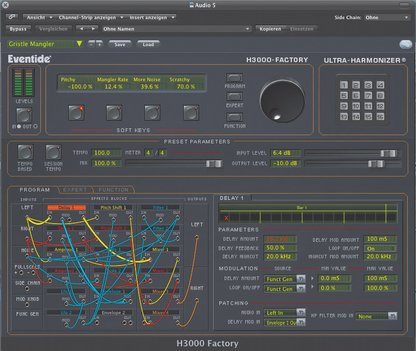Viewport: 416px width, 351px height.
Task: Click the Vergleichen button
Action: (53, 28)
